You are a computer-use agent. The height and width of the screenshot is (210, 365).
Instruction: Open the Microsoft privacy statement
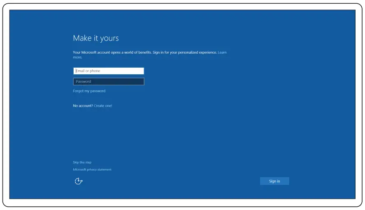point(92,169)
